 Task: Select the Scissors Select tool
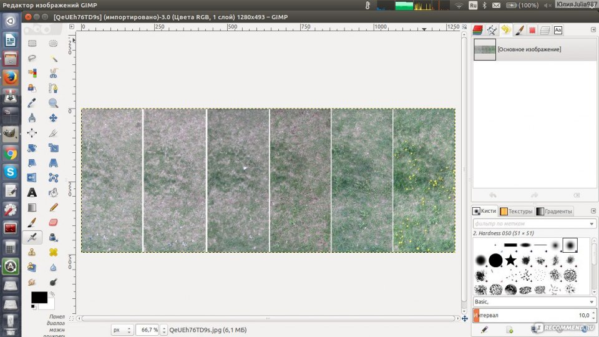coord(53,73)
